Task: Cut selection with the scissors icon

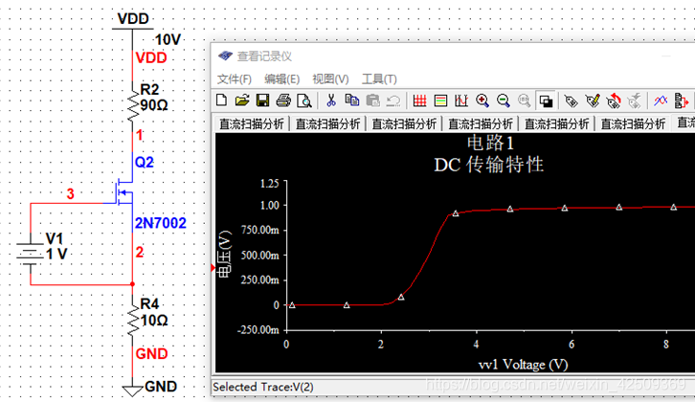Action: pyautogui.click(x=330, y=100)
